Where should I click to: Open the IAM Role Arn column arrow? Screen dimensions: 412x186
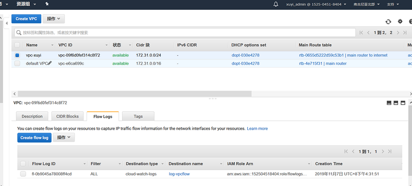coord(310,164)
